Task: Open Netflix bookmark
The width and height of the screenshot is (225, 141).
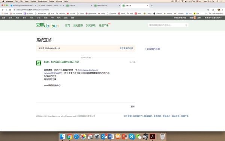Action: 121,14
